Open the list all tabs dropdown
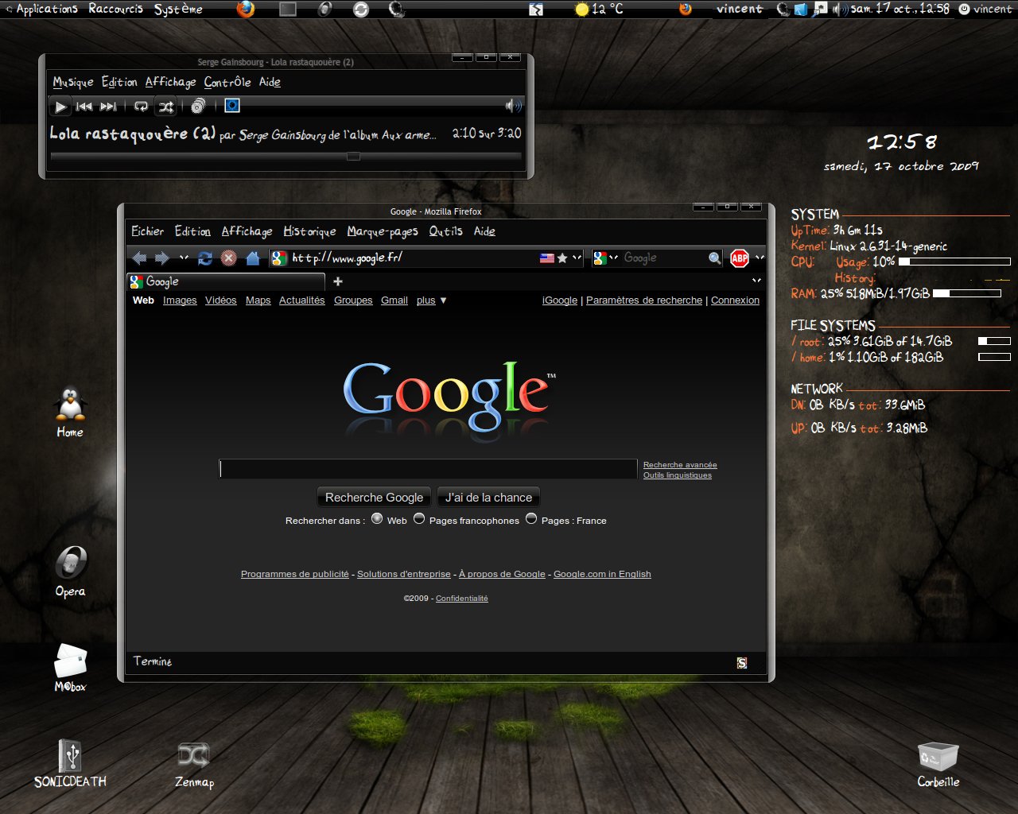This screenshot has height=814, width=1018. [756, 281]
